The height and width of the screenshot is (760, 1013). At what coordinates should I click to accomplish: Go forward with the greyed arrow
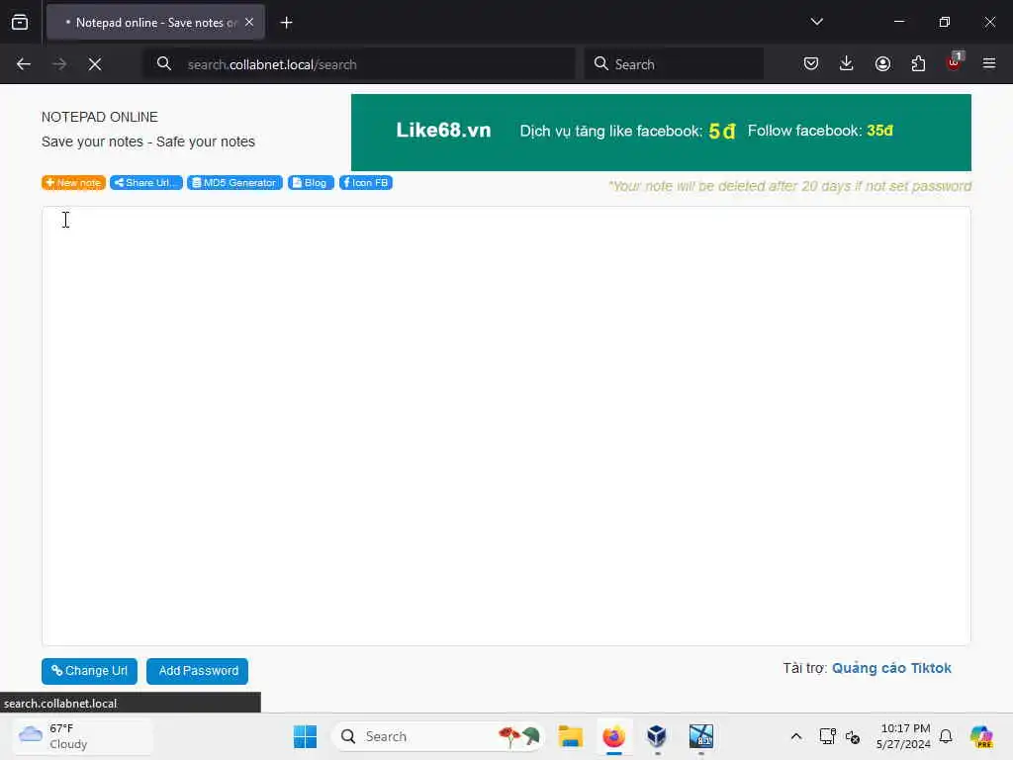click(x=59, y=64)
